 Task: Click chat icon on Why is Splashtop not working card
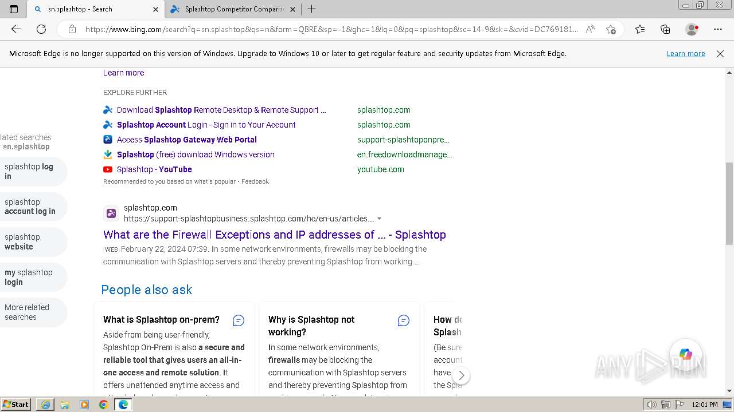click(404, 320)
